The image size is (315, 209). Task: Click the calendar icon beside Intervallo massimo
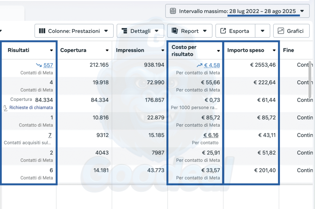click(173, 11)
